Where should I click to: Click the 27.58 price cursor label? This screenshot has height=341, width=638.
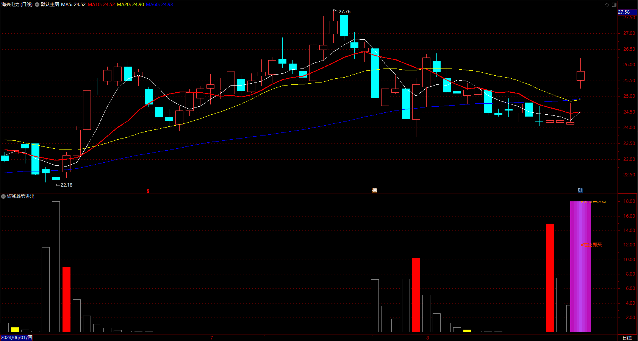(627, 12)
